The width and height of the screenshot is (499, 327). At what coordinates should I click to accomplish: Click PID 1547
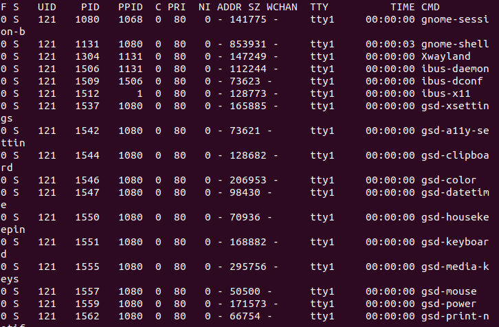[x=87, y=192]
